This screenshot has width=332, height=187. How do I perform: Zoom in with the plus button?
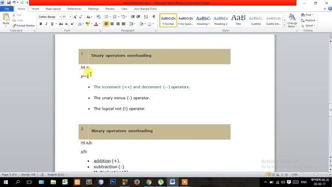[330, 175]
